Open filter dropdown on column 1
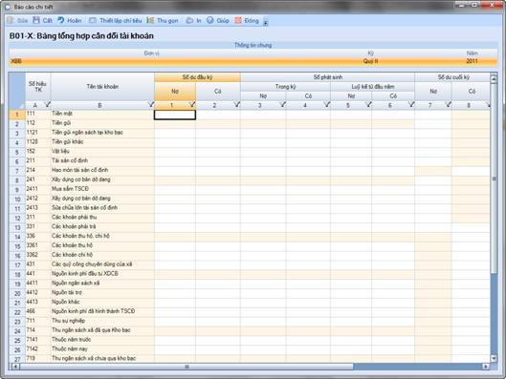This screenshot has height=379, width=506. click(192, 104)
